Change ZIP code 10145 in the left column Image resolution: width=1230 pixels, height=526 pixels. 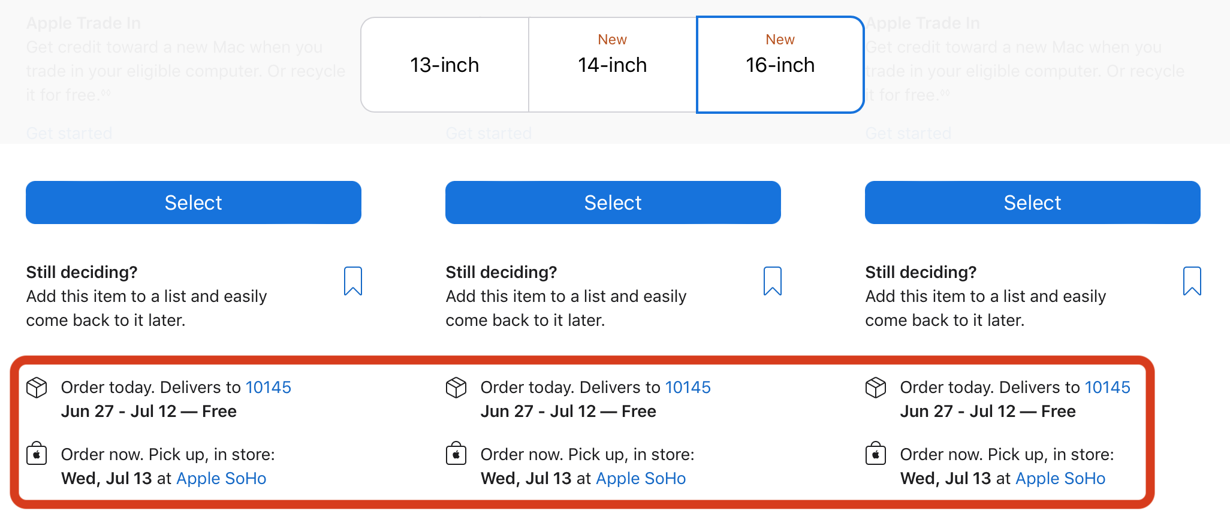[x=269, y=388]
